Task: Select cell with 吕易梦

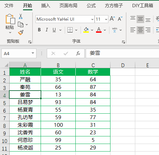Action: 25,102
